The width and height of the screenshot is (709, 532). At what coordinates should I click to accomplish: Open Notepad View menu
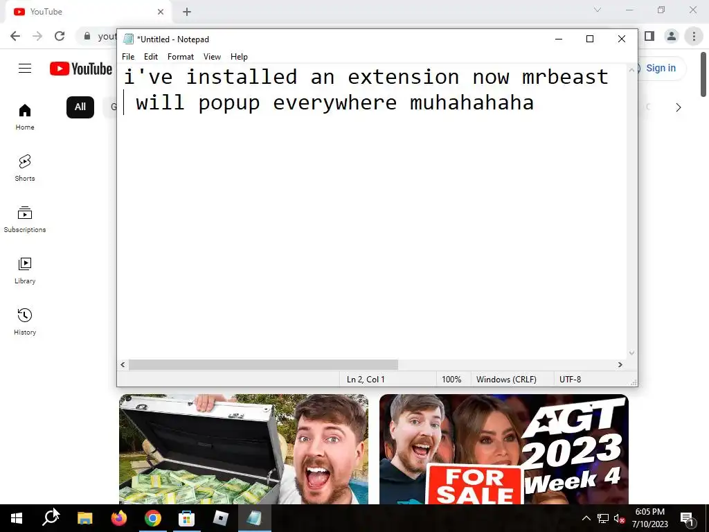coord(212,57)
